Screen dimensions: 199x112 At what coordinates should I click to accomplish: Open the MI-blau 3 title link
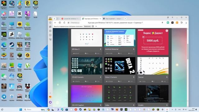pos(76,49)
